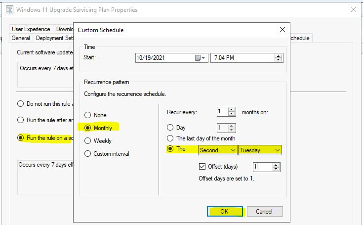
Task: Close the Custom Schedule dialog
Action: click(282, 30)
